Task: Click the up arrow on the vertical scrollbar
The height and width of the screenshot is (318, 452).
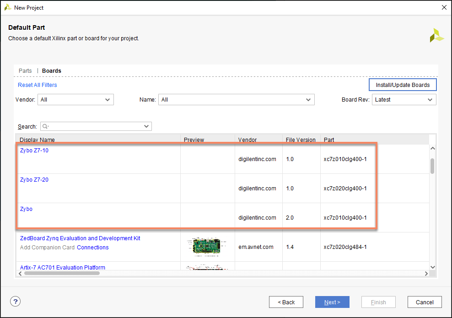Action: coord(432,147)
